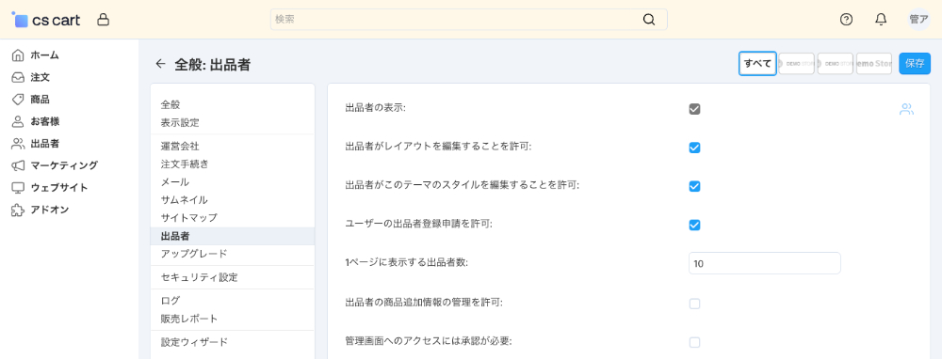Open アドオン in main menu
This screenshot has height=359, width=942.
(x=50, y=210)
